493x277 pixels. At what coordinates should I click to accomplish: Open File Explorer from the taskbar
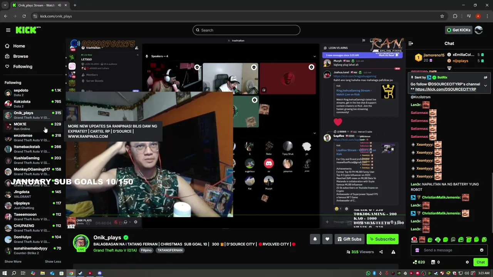point(42,273)
